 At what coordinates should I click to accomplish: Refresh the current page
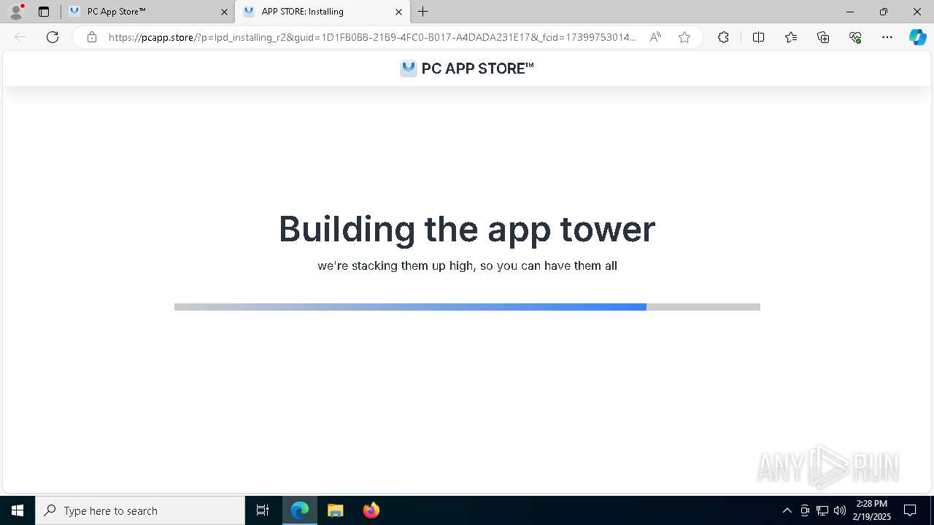53,37
